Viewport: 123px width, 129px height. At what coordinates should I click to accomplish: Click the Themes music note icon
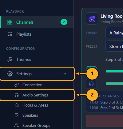(10, 59)
